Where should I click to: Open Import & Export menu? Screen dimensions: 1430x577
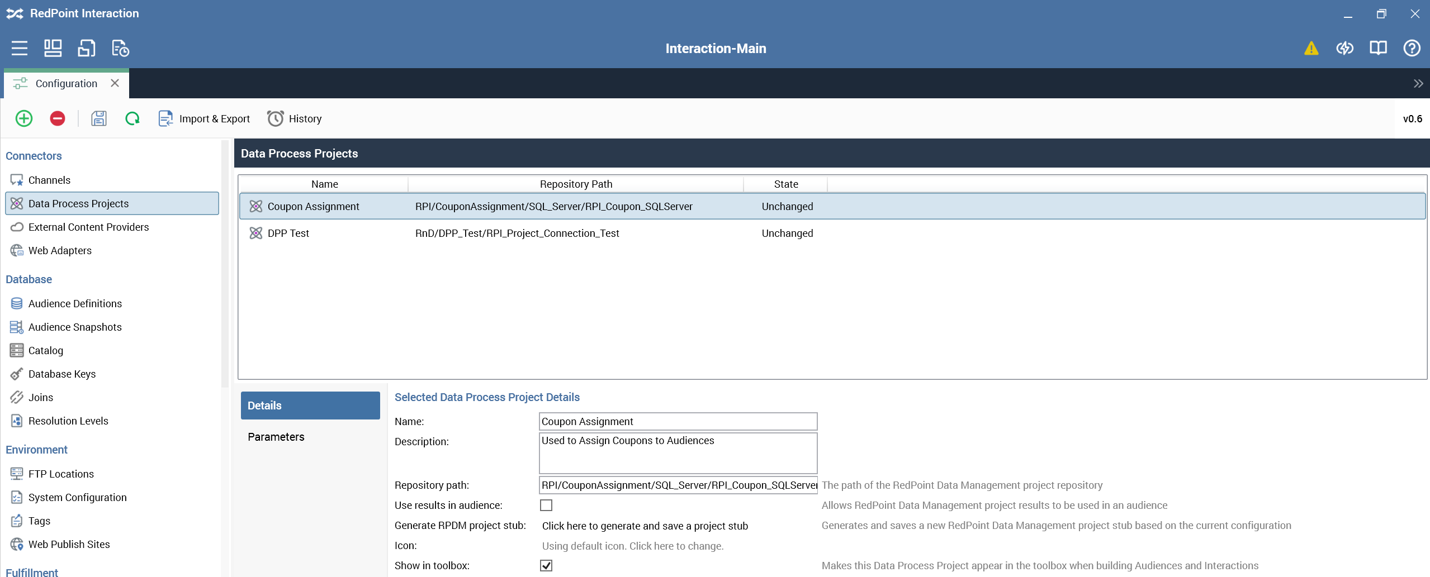click(205, 118)
